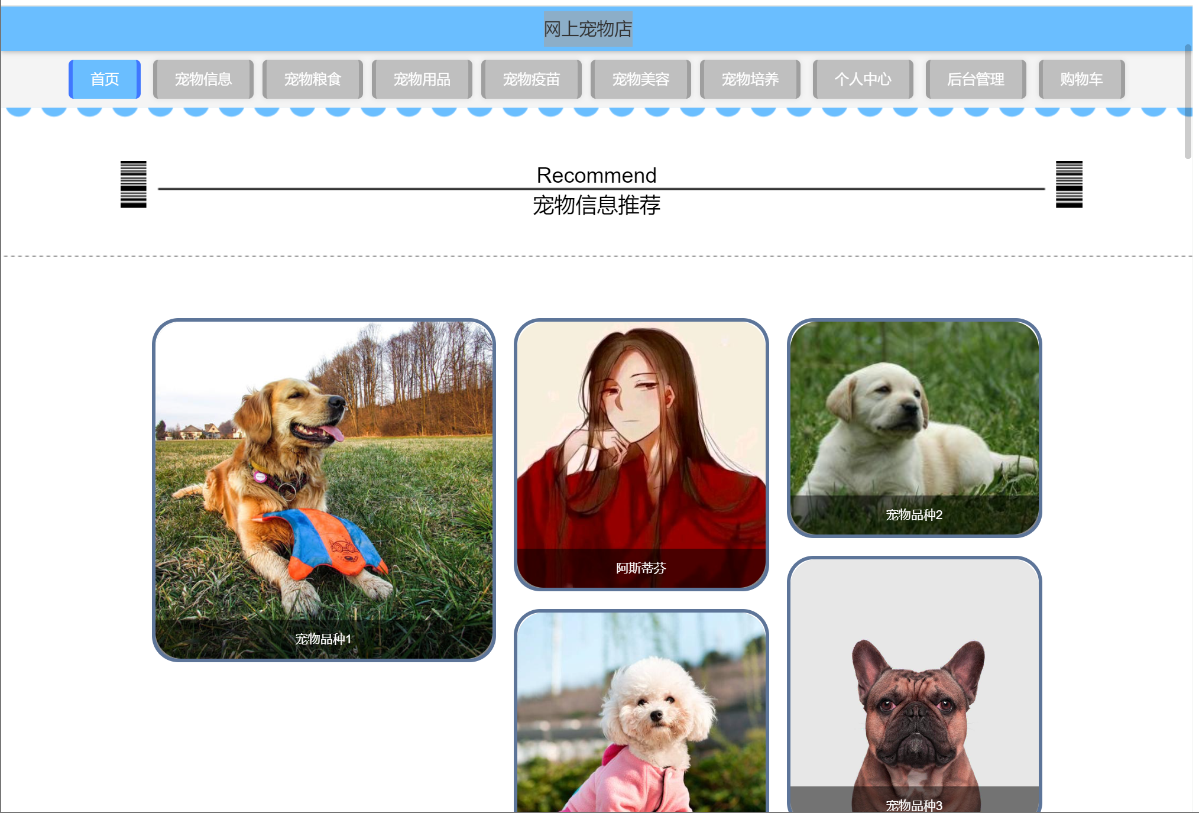
Task: Navigate to 宠物疫苗 page
Action: point(531,79)
